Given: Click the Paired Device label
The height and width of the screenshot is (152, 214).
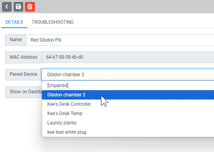Looking at the screenshot, I should 23,74.
